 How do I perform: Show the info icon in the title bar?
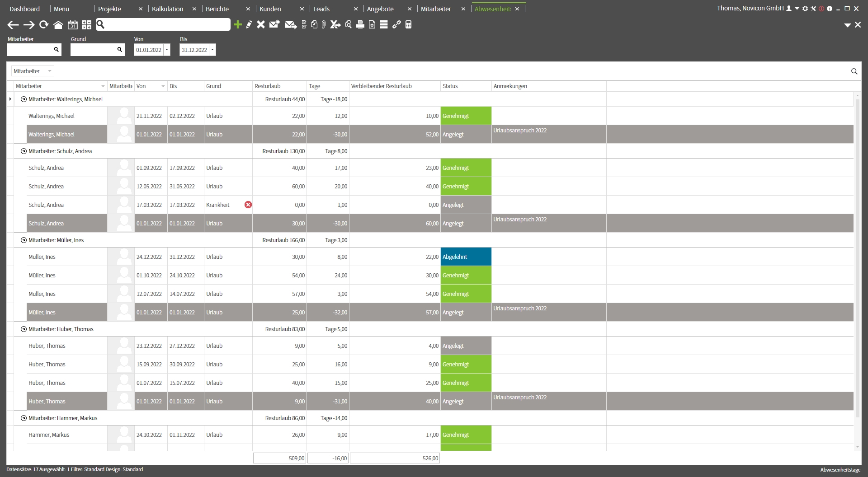point(830,9)
